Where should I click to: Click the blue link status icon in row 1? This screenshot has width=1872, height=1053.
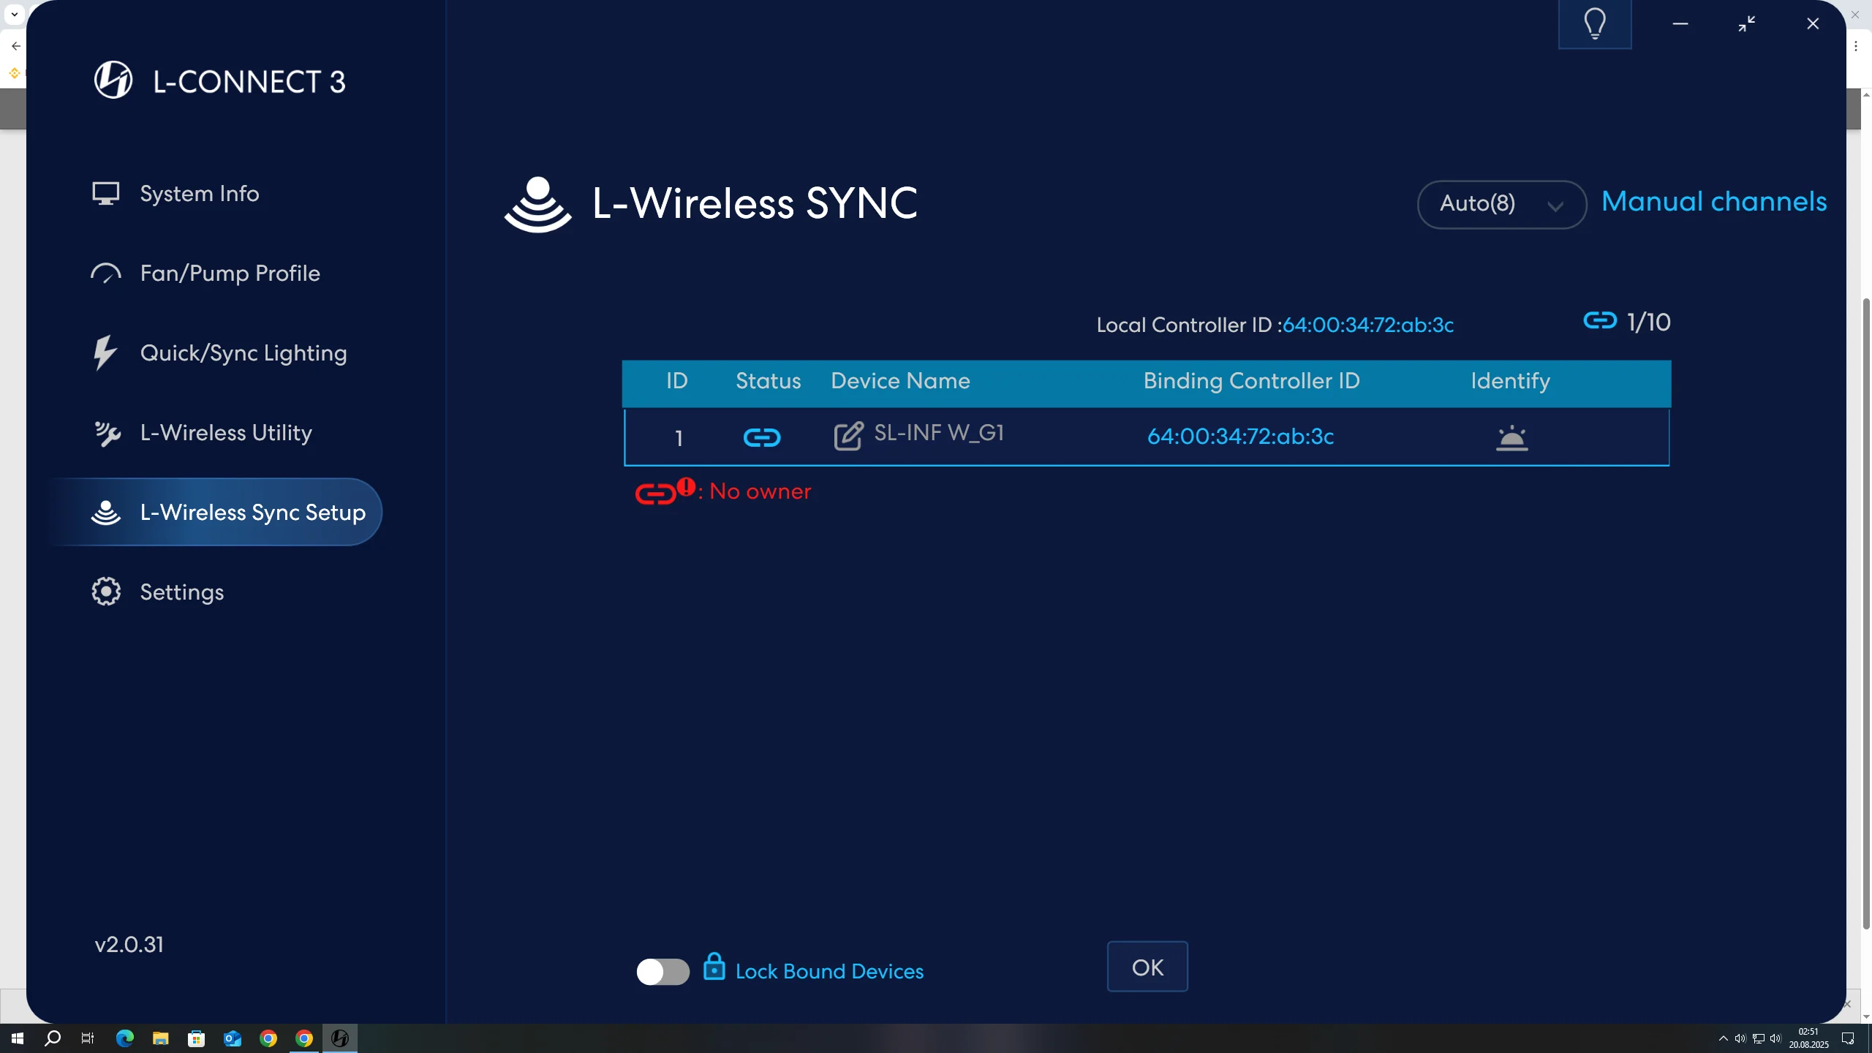(x=761, y=437)
